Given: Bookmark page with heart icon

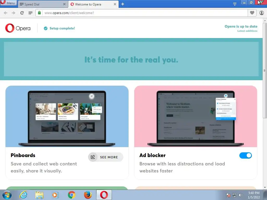Looking at the screenshot, I should coord(252,13).
